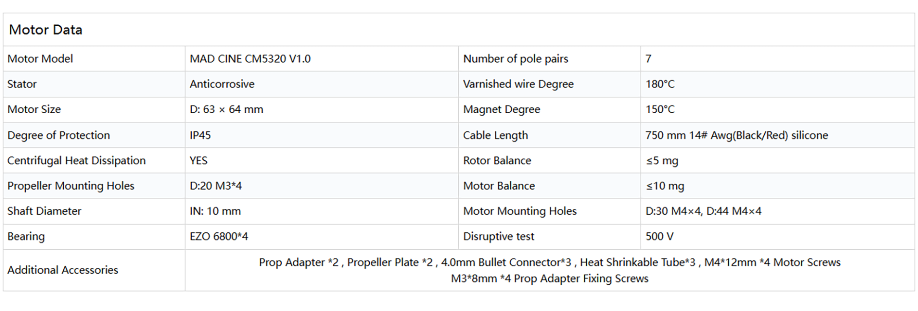Image resolution: width=918 pixels, height=311 pixels.
Task: Click the Number of pole pairs label
Action: coord(515,59)
